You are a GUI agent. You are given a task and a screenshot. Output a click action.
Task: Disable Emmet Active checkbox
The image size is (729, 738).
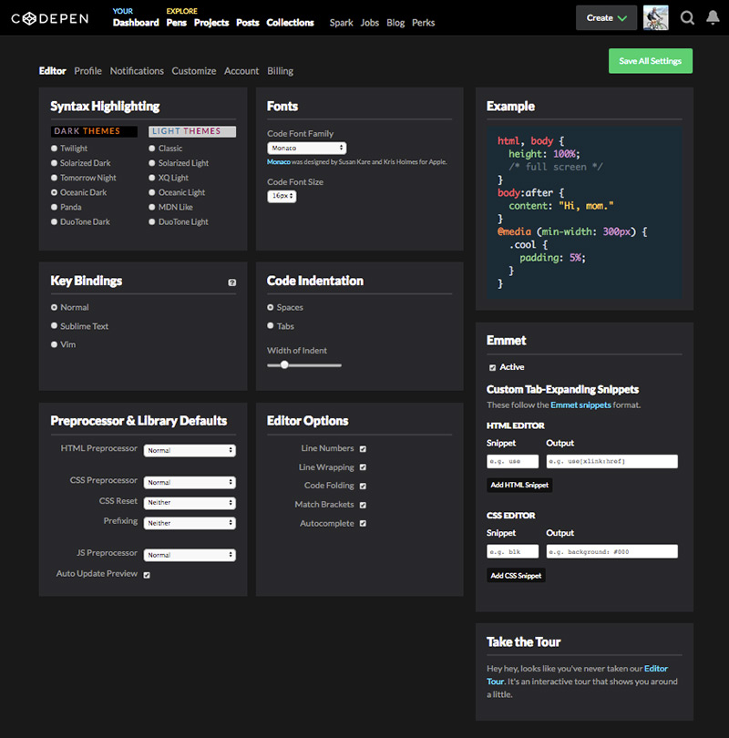click(493, 367)
